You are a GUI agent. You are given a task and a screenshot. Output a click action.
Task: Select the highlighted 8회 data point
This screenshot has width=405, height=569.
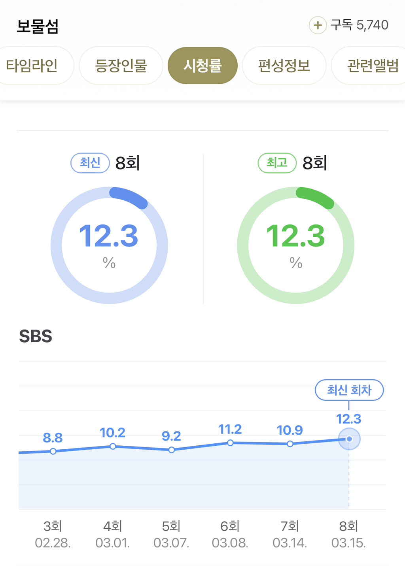coord(349,439)
